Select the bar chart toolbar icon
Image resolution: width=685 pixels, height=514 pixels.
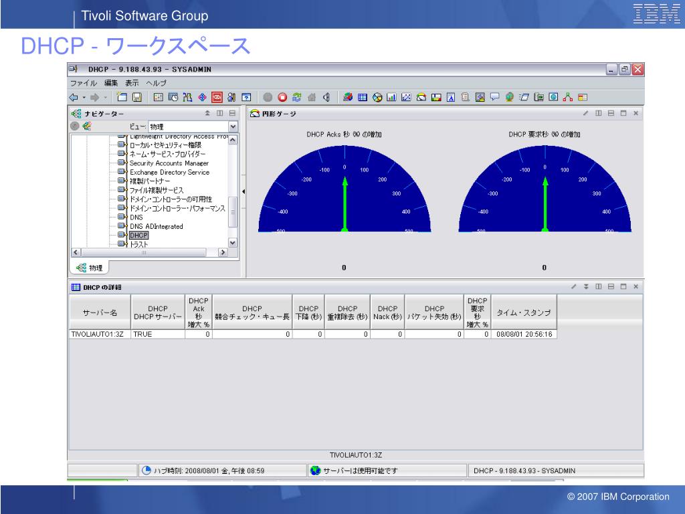tap(392, 98)
